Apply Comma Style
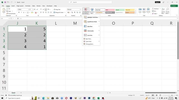Viewport: 179px width, 100px height. click(x=75, y=12)
